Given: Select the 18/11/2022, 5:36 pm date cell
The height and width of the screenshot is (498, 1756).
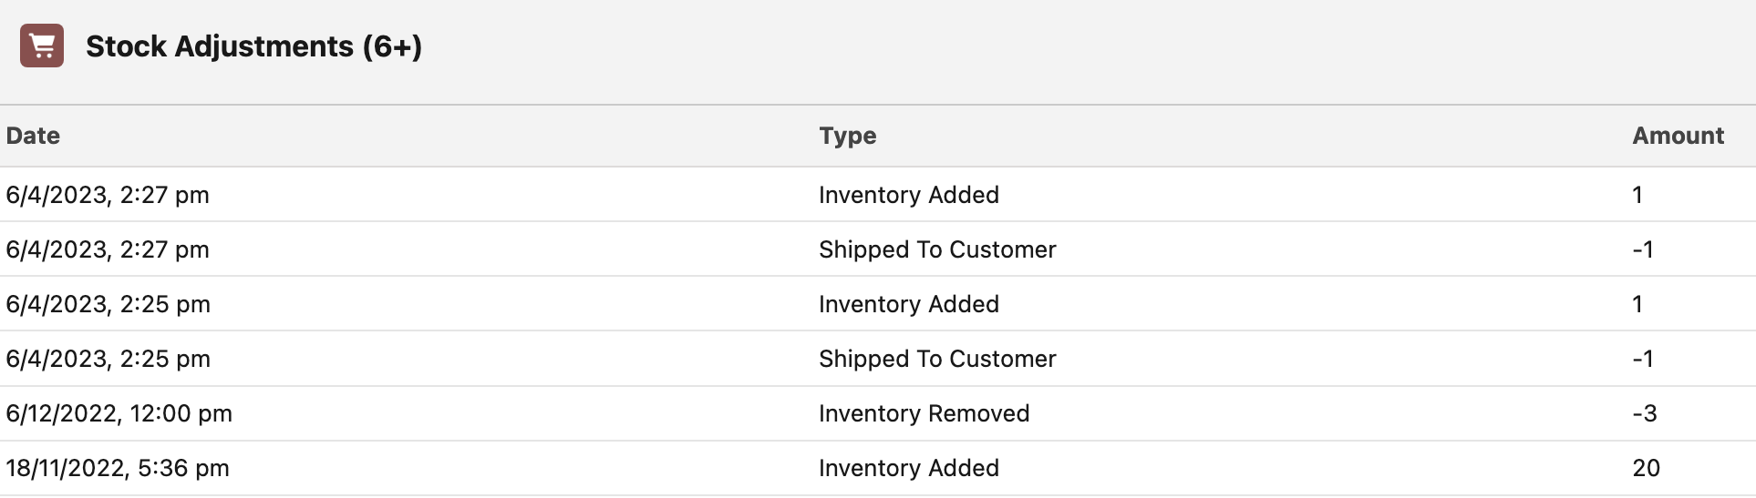Looking at the screenshot, I should click(x=118, y=468).
